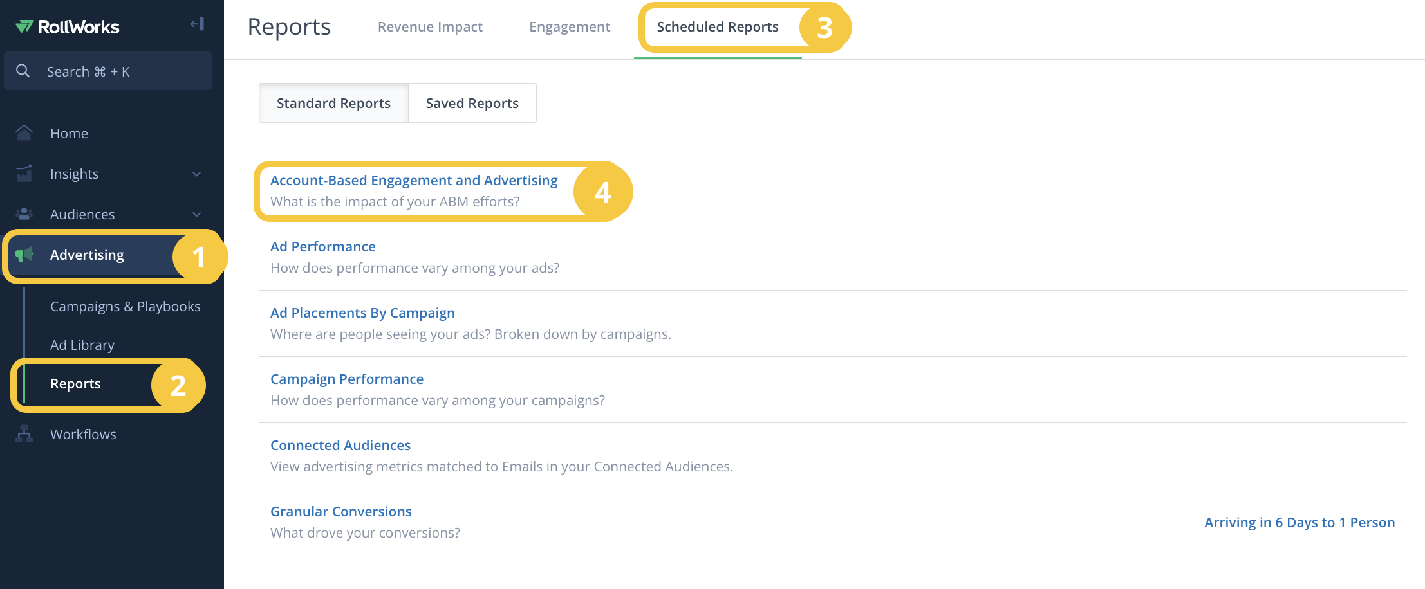1425x589 pixels.
Task: Open Home in the sidebar
Action: 69,133
